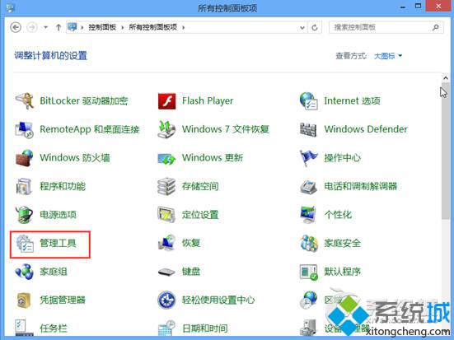This screenshot has height=340, width=454.
Task: Open the 程序和功能 icon
Action: 24,186
